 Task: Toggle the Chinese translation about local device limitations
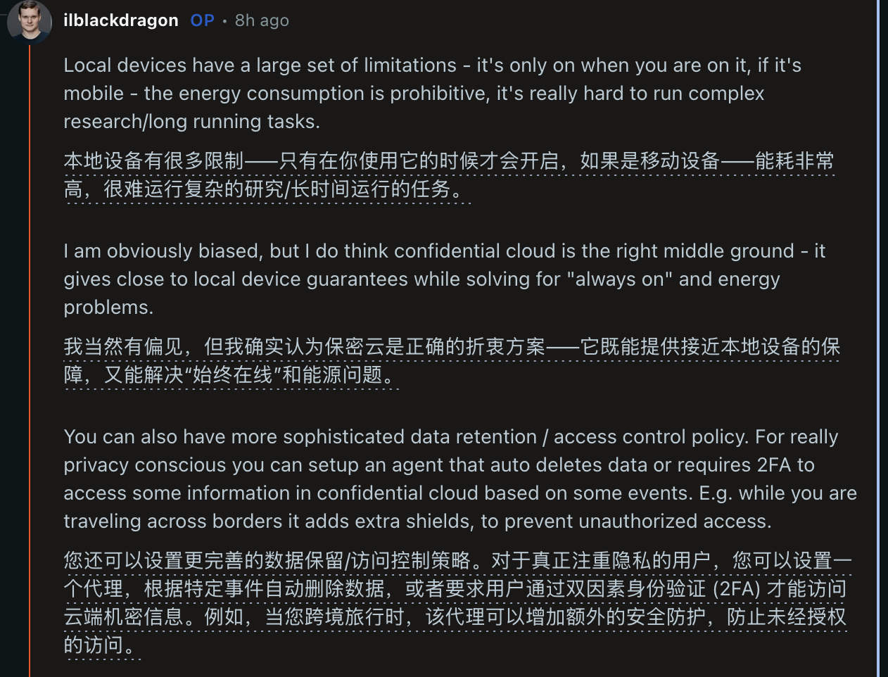click(281, 176)
